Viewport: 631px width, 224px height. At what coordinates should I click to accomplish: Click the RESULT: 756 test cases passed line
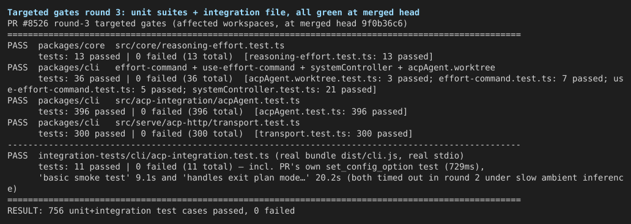(x=151, y=211)
